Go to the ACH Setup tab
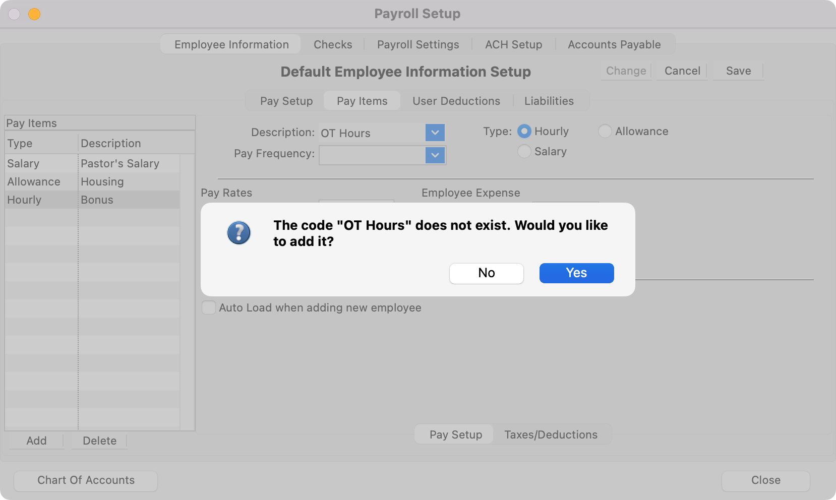This screenshot has height=500, width=836. tap(513, 45)
